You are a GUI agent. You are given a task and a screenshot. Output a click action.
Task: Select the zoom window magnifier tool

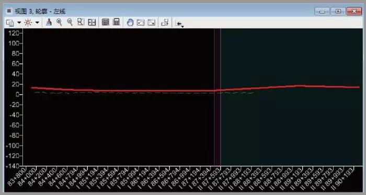pos(81,22)
